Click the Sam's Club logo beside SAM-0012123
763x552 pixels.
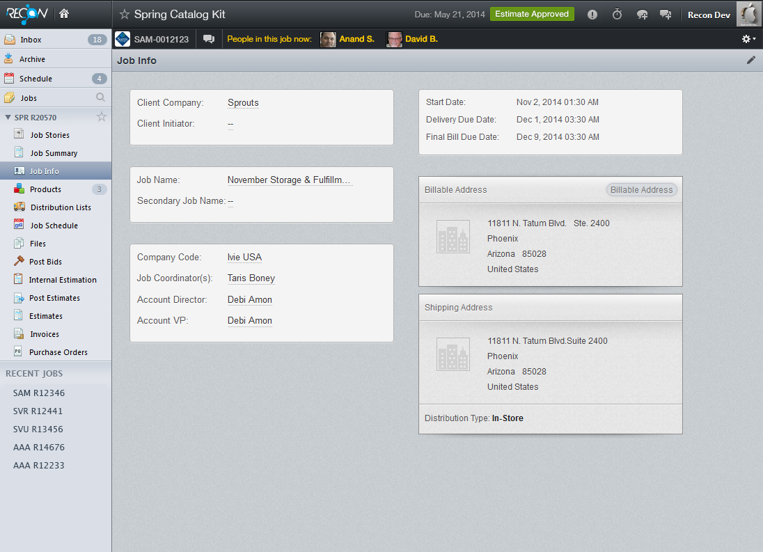(123, 39)
